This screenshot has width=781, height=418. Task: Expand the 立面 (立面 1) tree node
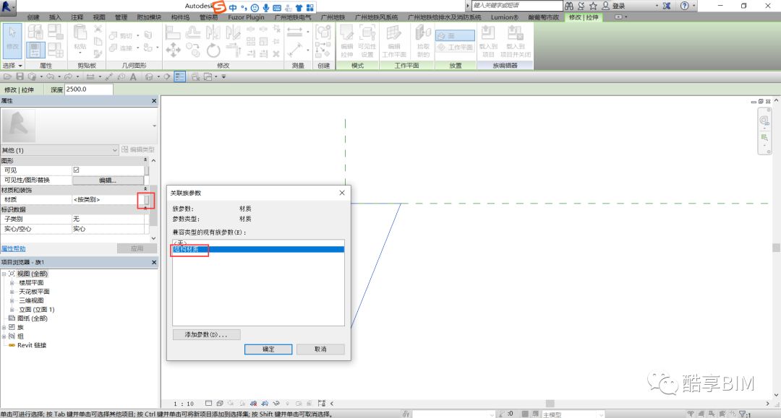[12, 310]
